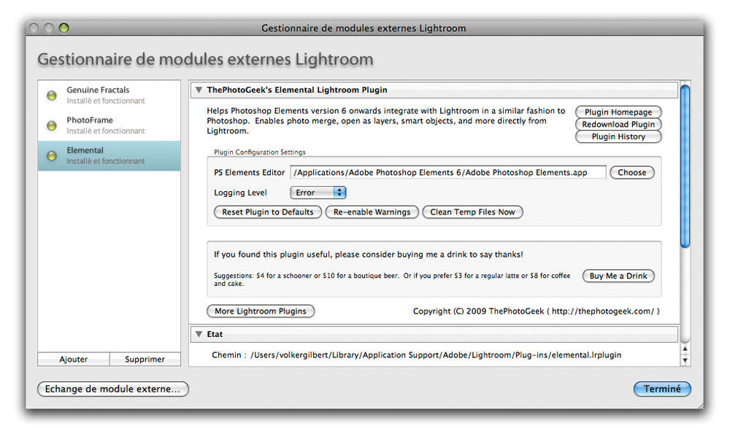This screenshot has width=730, height=431.
Task: Click the 'If you found this plugin useful' text
Action: [x=368, y=255]
